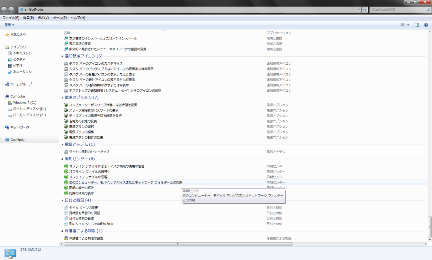Screen dimensions: 432x260
Task: Open the 整理 dropdown menu
Action: click(9, 25)
